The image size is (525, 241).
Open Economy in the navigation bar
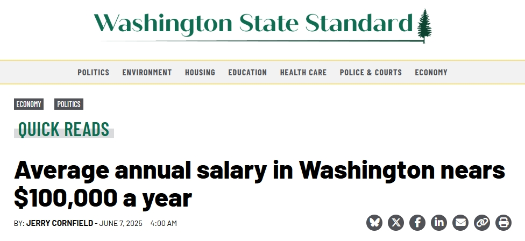(x=431, y=72)
